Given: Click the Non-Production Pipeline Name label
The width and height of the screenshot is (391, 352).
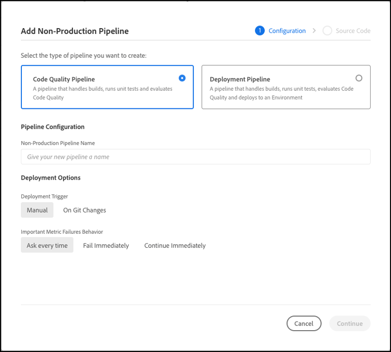Looking at the screenshot, I should coord(57,143).
